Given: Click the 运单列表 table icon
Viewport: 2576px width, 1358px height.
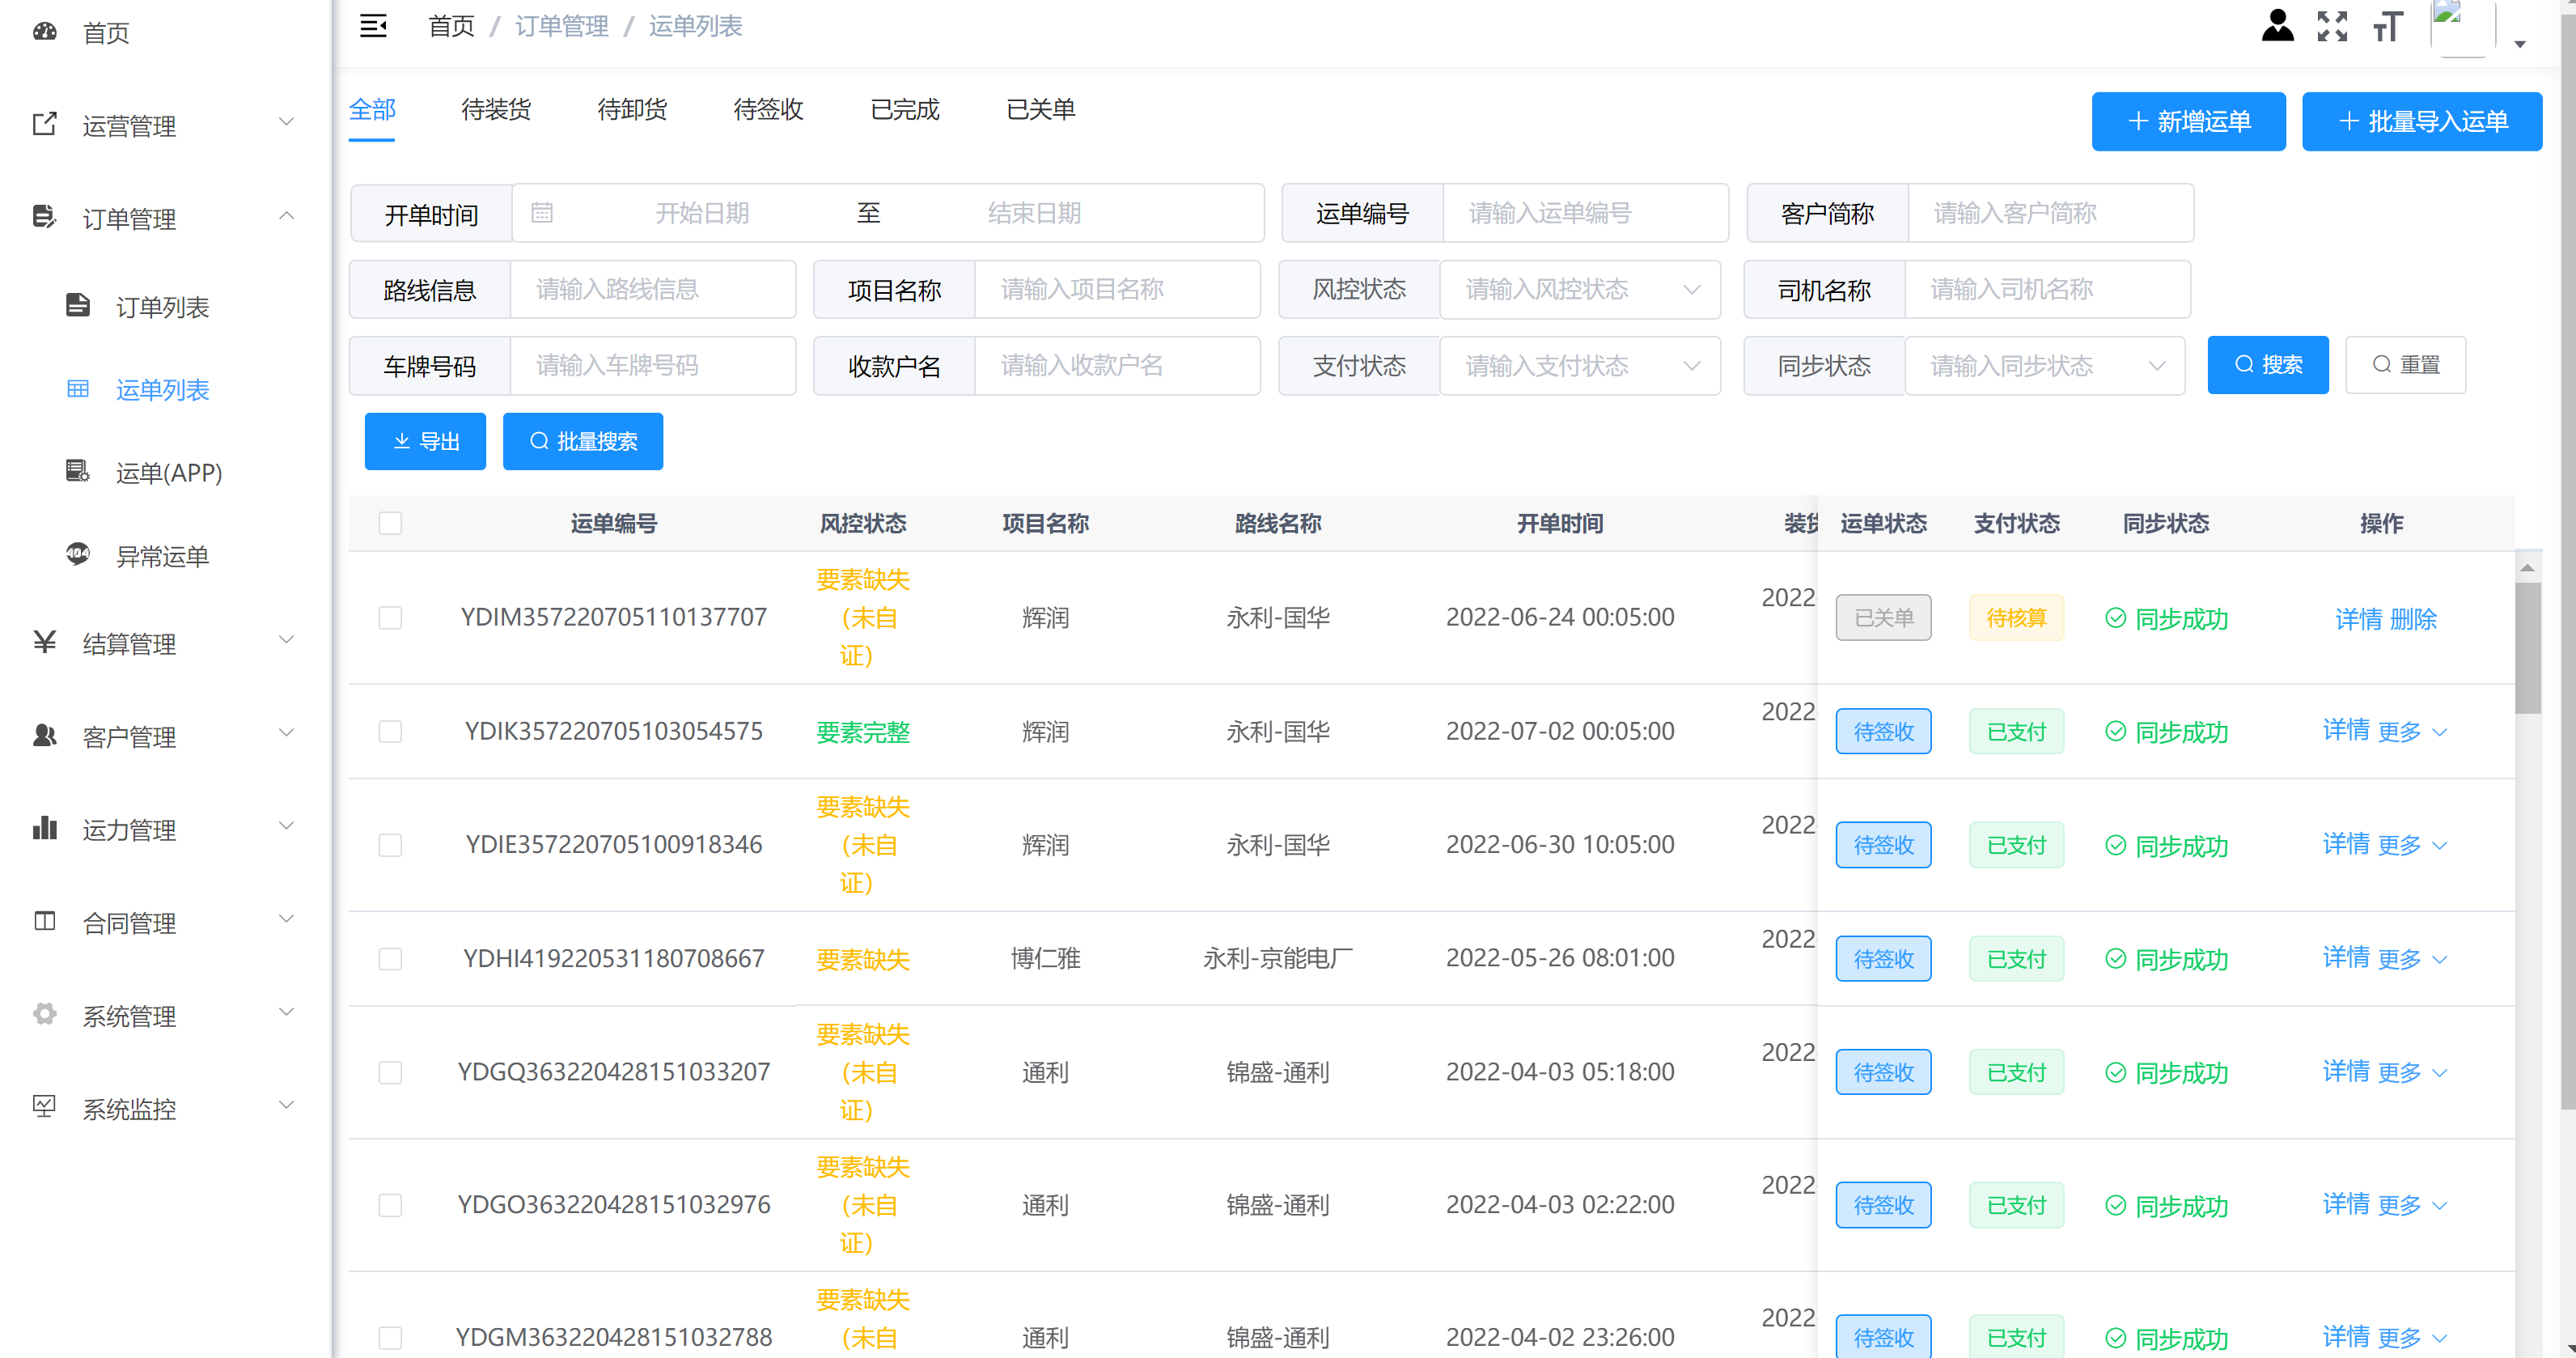Looking at the screenshot, I should click(x=78, y=389).
